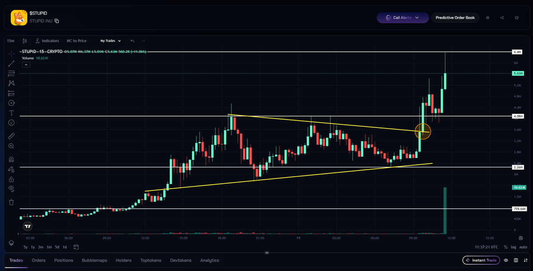Add token to favorites star
The width and height of the screenshot is (533, 271).
pos(517,18)
